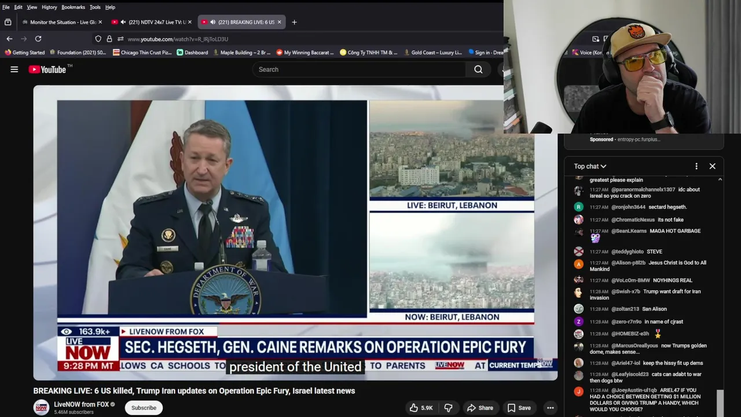Dislike the video with thumbs-down icon

(x=448, y=408)
